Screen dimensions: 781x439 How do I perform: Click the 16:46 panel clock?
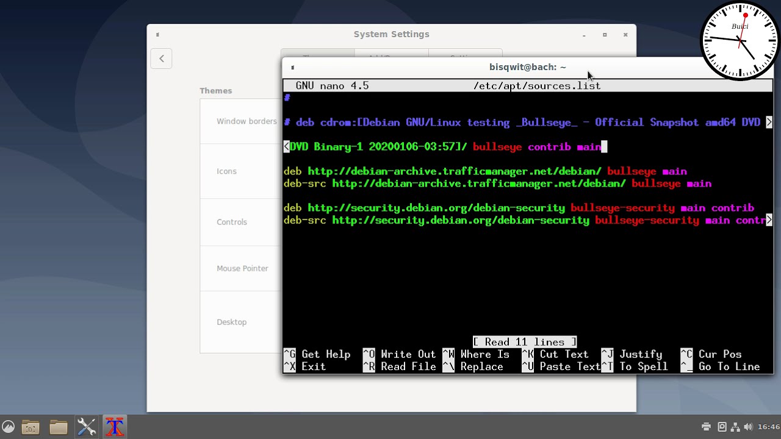(769, 427)
